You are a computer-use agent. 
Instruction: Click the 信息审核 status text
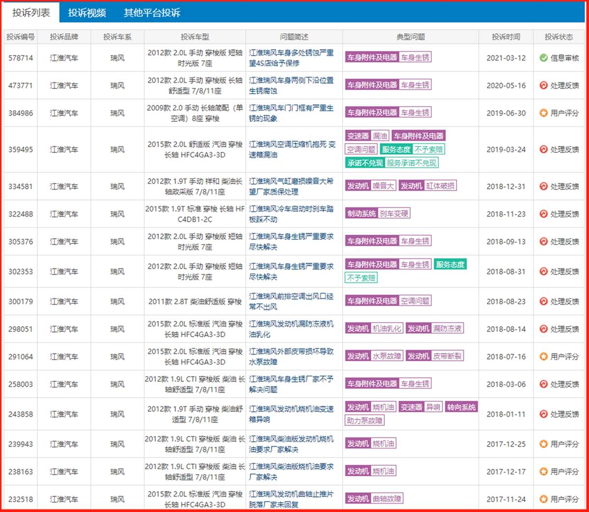pos(564,58)
